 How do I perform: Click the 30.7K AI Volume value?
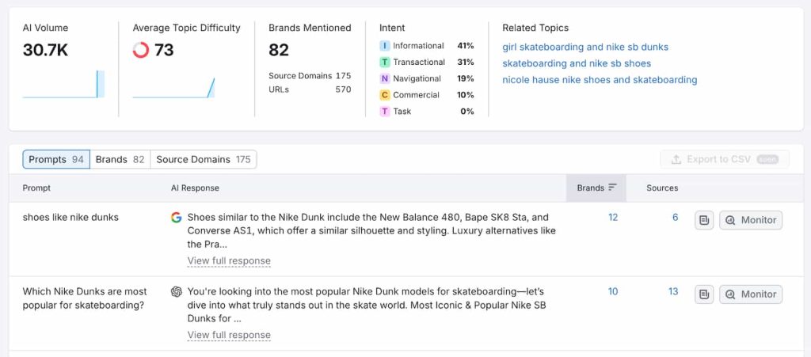point(45,50)
